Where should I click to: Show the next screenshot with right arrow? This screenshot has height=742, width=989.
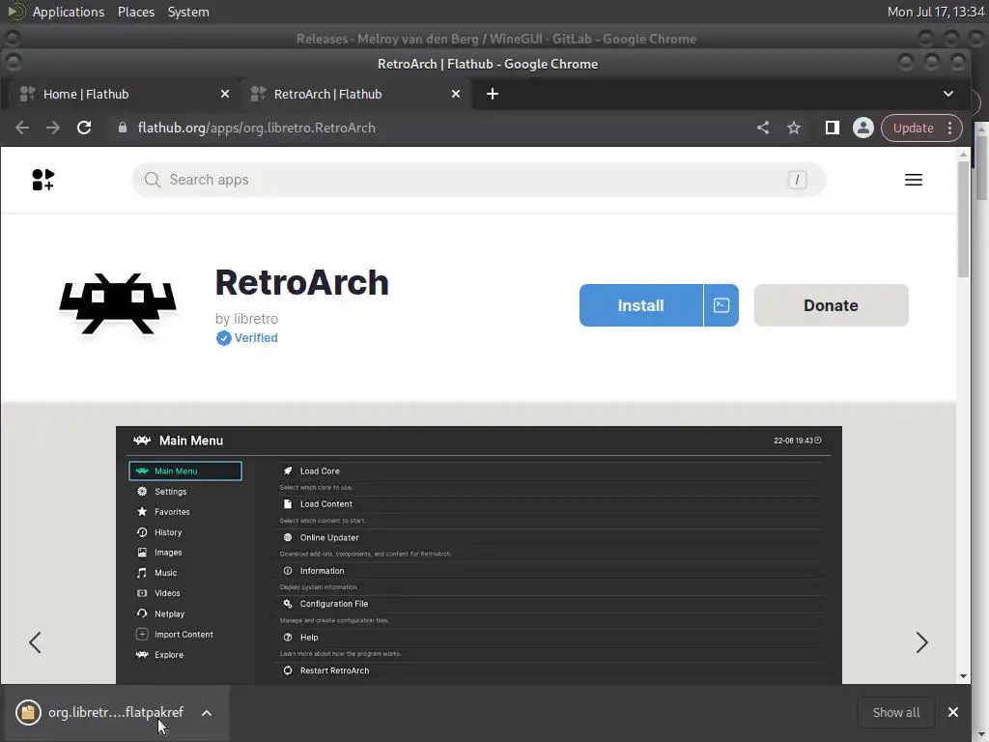pos(921,642)
